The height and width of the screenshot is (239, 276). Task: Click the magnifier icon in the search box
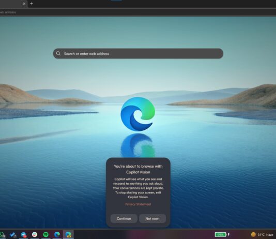click(58, 53)
